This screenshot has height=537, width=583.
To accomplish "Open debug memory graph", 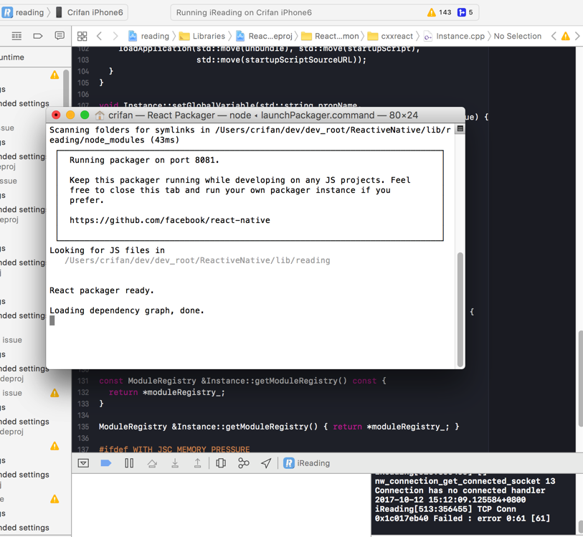I will 244,463.
